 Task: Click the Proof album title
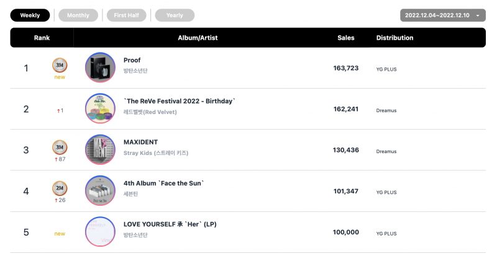coord(132,60)
